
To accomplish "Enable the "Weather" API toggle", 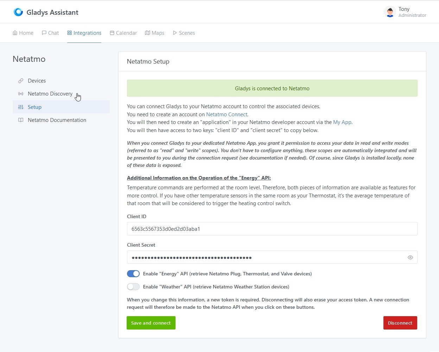I will point(133,287).
